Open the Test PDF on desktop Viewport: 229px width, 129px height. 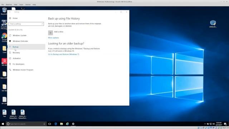[4, 113]
